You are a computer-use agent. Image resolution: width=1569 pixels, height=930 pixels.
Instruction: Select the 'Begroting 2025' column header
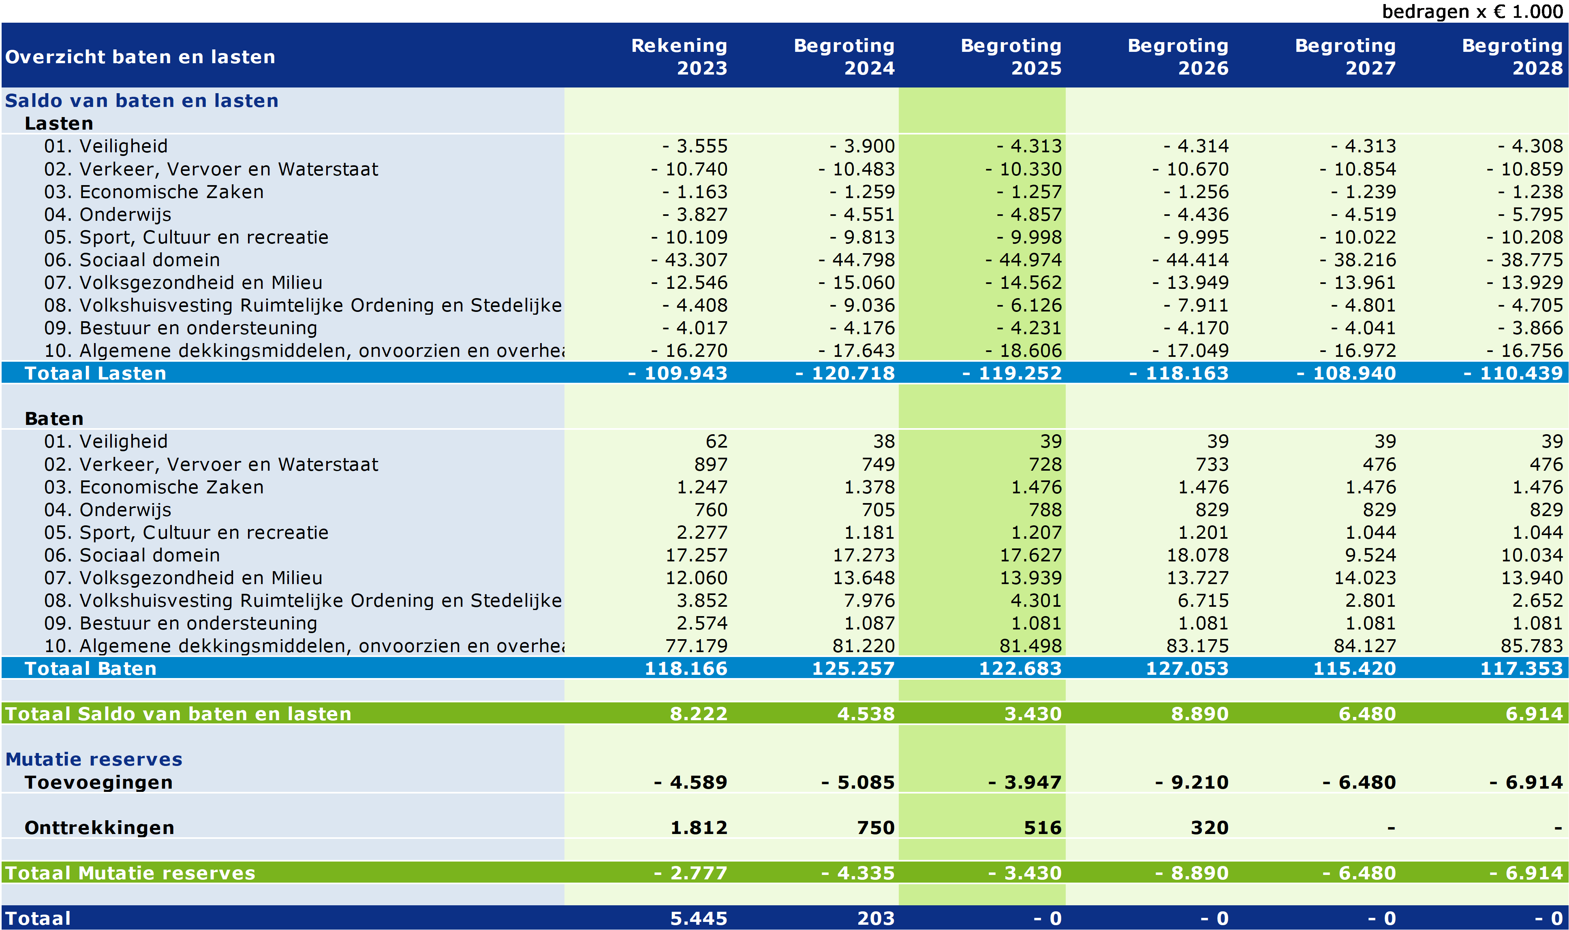coord(1011,56)
